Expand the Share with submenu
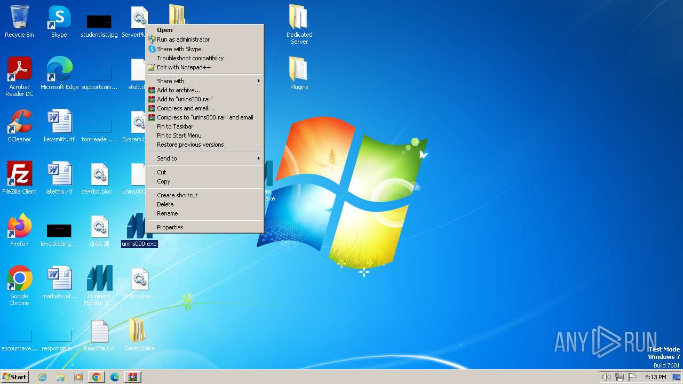 coord(205,81)
